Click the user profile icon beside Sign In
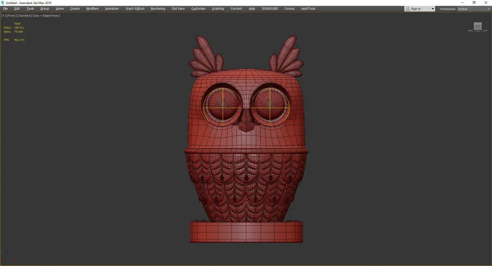 click(x=408, y=9)
